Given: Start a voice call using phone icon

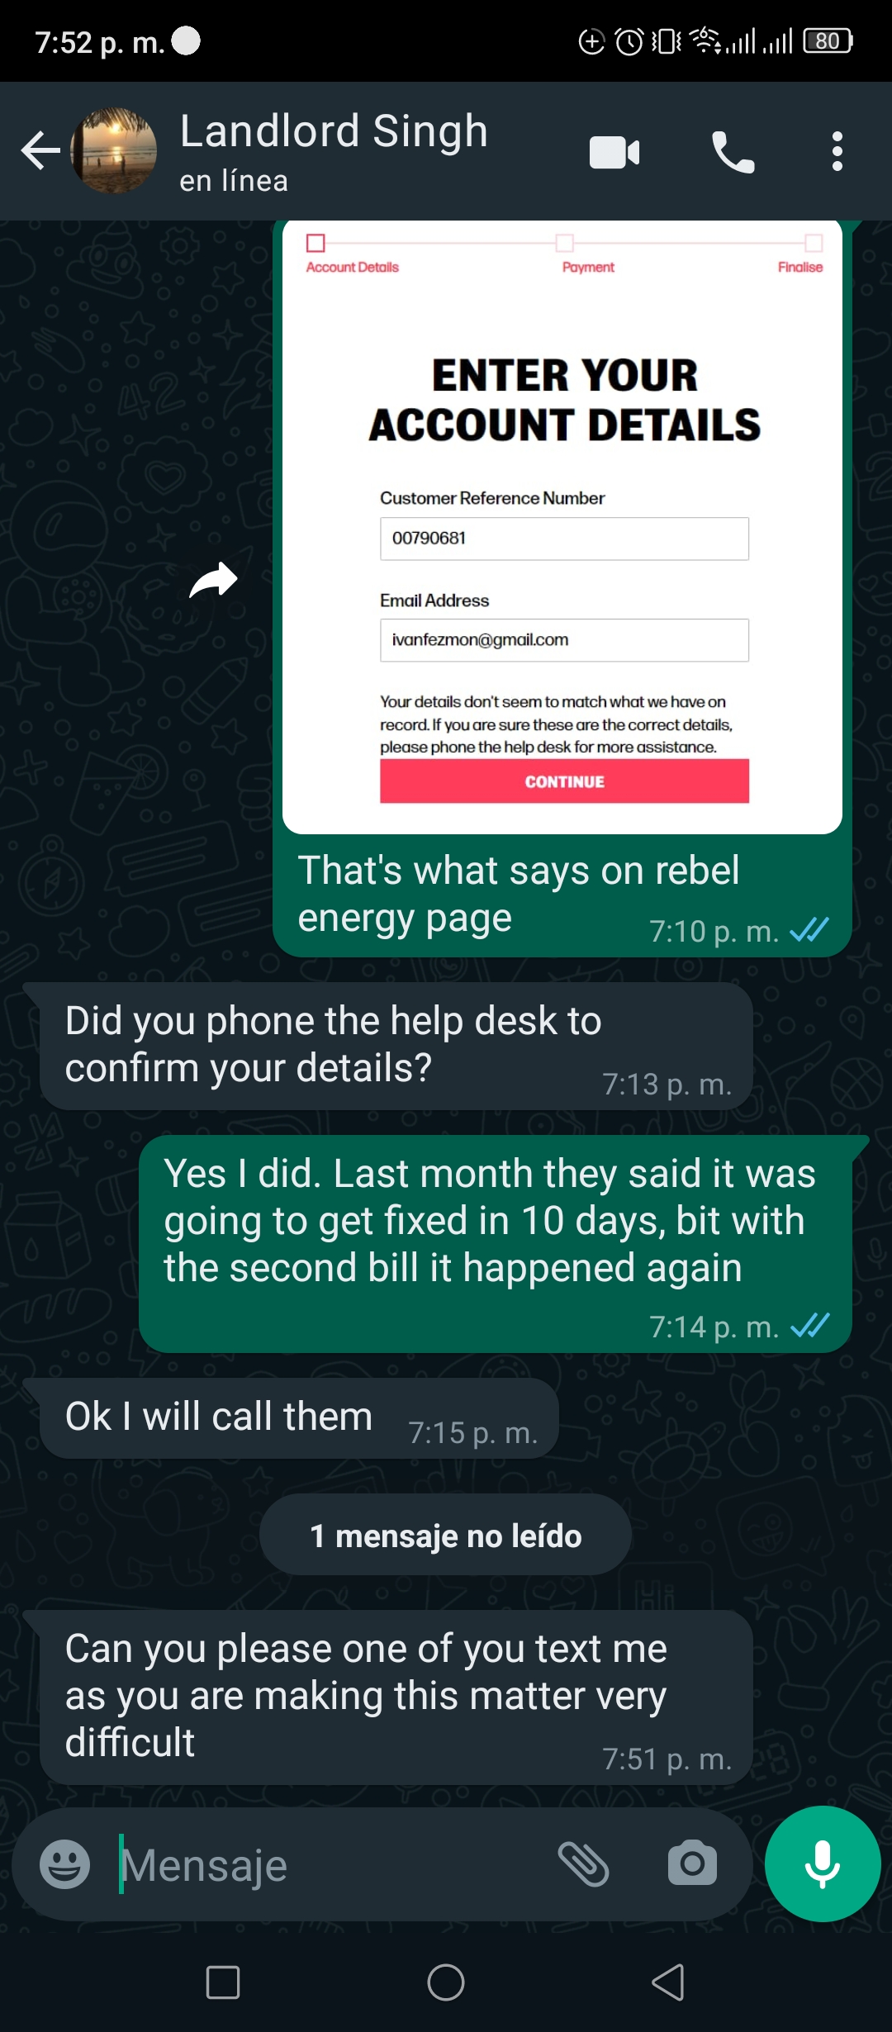Looking at the screenshot, I should (x=733, y=152).
